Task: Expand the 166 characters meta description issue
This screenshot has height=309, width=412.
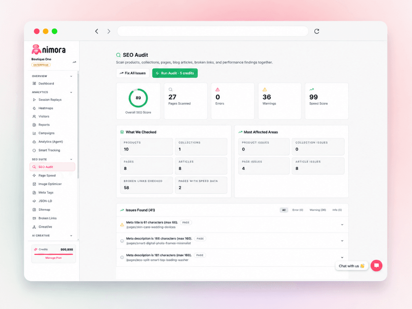Action: pyautogui.click(x=342, y=241)
